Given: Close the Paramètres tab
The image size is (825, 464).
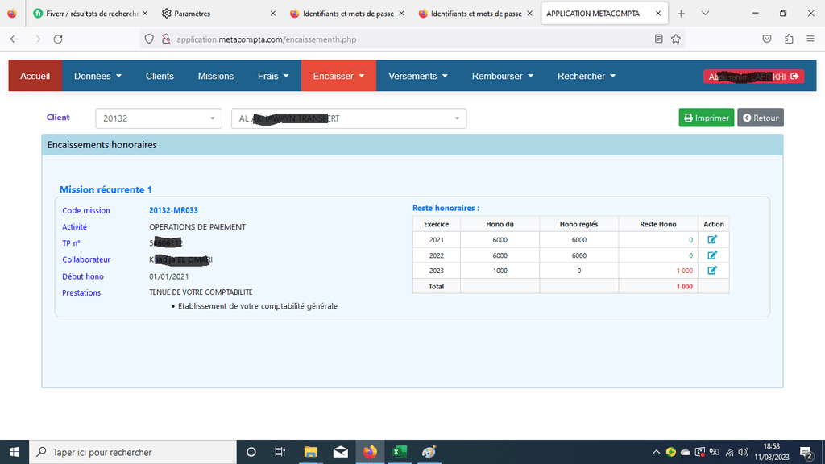Looking at the screenshot, I should [x=272, y=14].
